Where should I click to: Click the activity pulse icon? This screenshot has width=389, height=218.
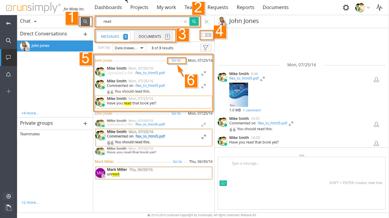[x=379, y=8]
